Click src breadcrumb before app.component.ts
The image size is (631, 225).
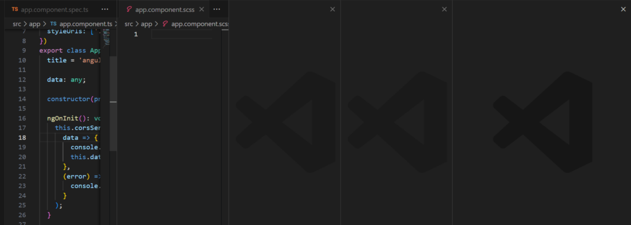pyautogui.click(x=17, y=24)
